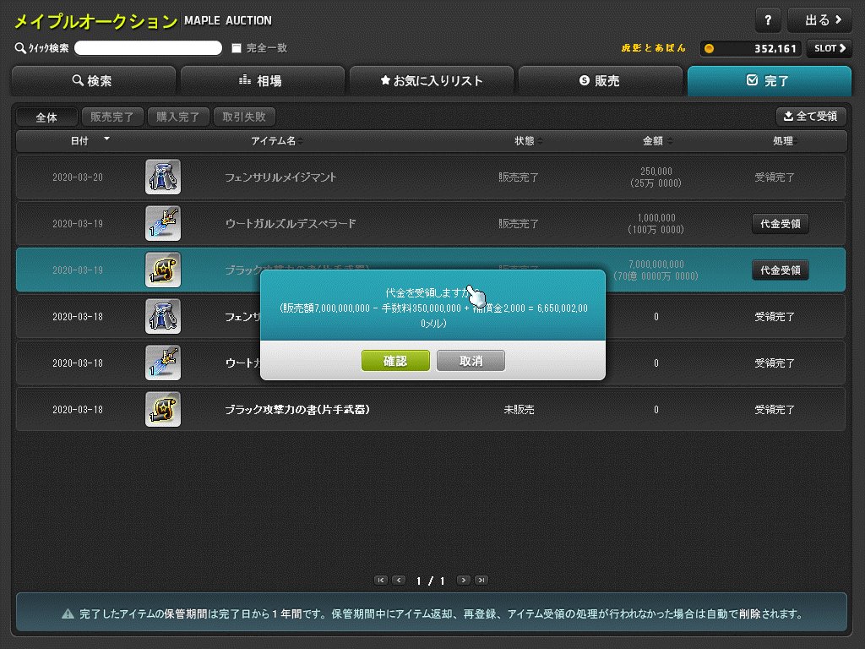This screenshot has width=865, height=649.
Task: Click the warning triangle icon in the notice
Action: tap(68, 614)
